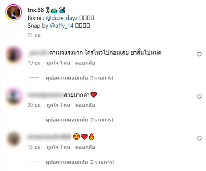The width and height of the screenshot is (206, 171).
Task: Like the comment about ดาเมจแรงมาก
Action: click(x=199, y=54)
